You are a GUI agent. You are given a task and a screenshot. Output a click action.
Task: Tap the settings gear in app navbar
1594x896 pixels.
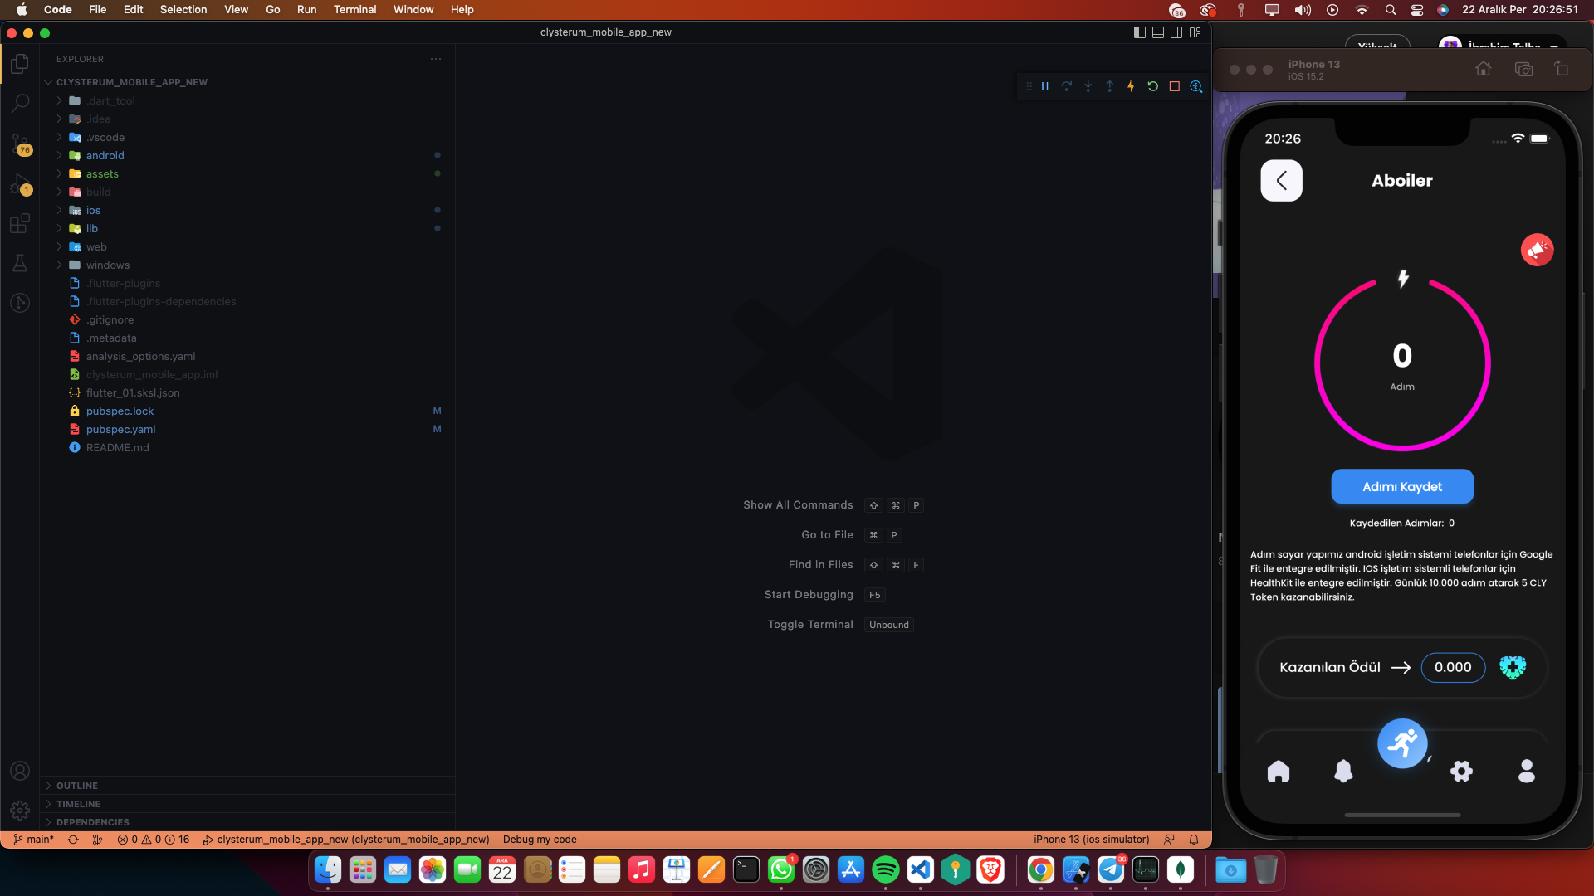pos(1461,772)
